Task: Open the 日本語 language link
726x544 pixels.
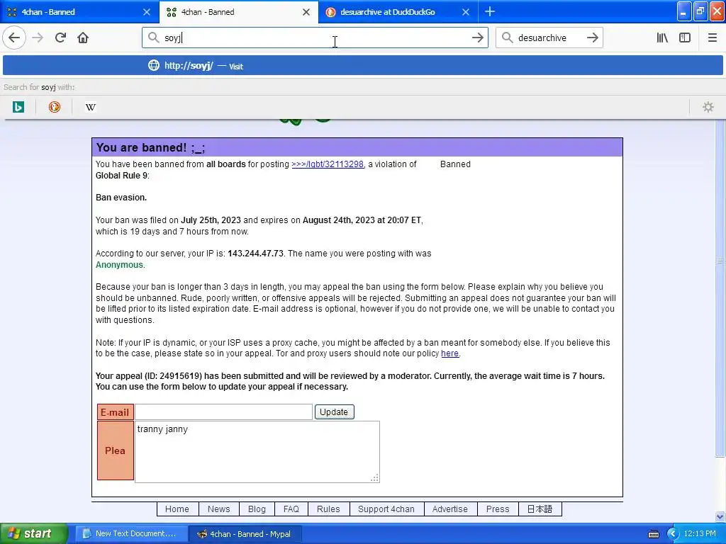Action: pyautogui.click(x=540, y=509)
